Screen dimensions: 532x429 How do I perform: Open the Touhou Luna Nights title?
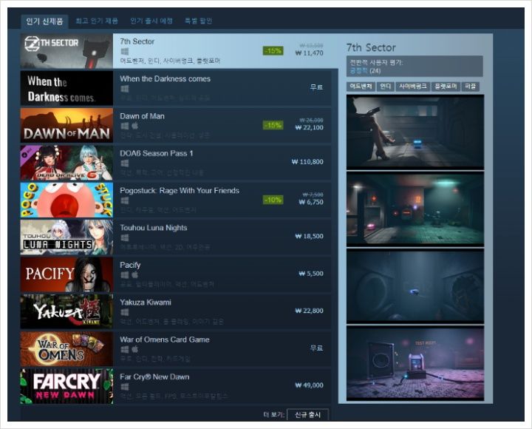[154, 228]
